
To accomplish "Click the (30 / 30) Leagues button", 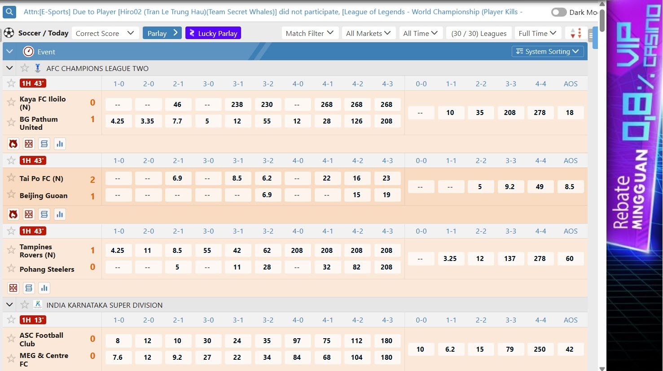I will click(x=479, y=33).
